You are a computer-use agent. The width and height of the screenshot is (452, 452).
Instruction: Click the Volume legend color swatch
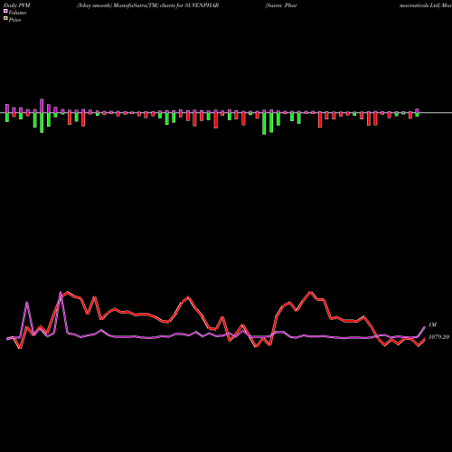pos(5,11)
